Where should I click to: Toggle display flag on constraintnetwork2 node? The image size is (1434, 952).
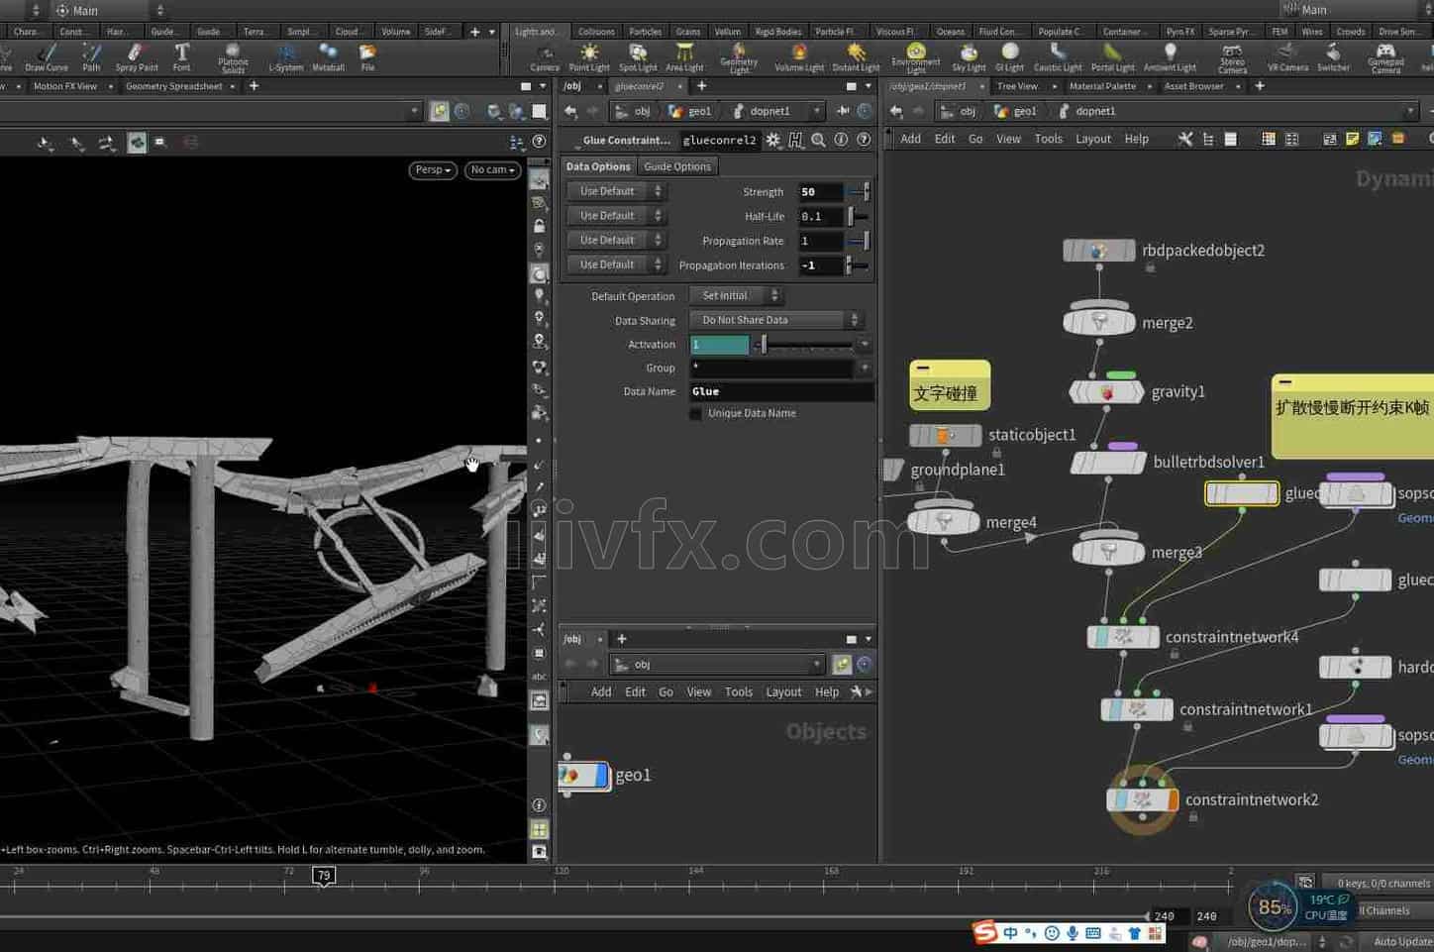(x=1173, y=799)
